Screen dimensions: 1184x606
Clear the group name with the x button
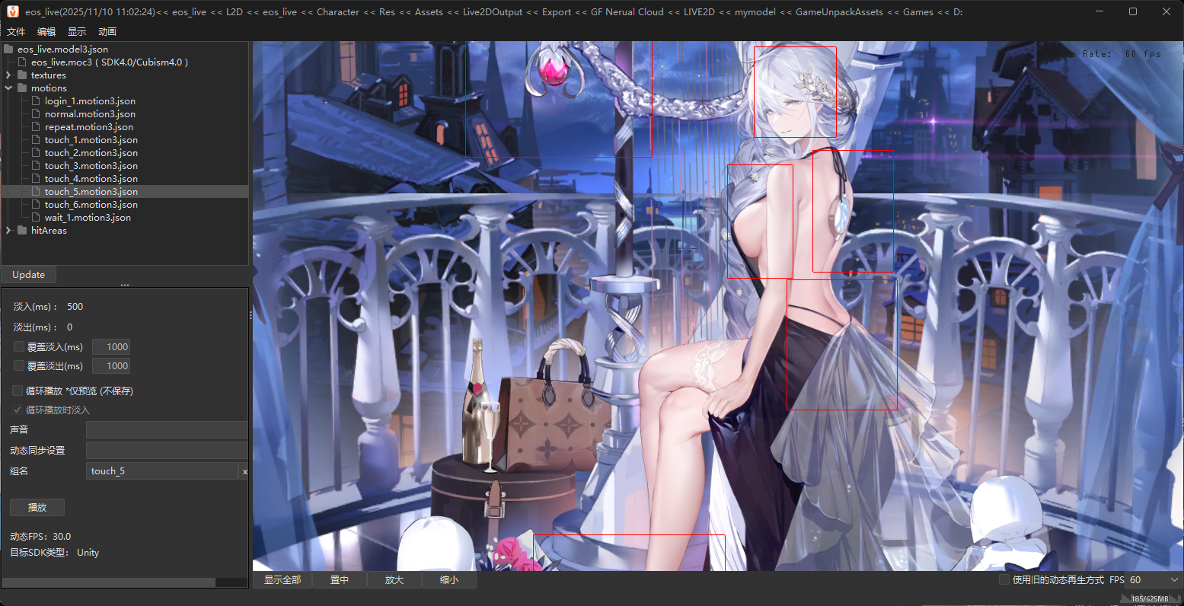point(244,471)
